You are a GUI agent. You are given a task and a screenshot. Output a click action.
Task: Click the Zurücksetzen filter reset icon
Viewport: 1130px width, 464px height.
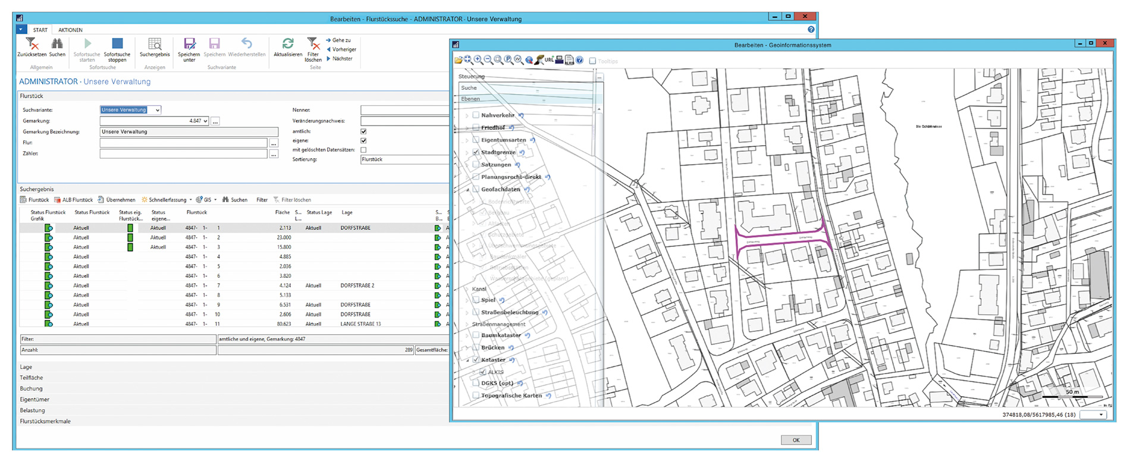point(32,44)
